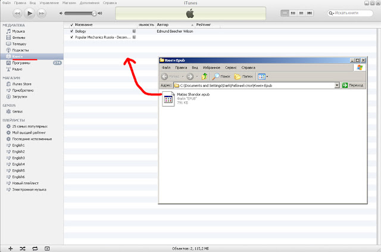Select author Edmund Beecher Wilson cell
This screenshot has width=381, height=252.
pos(175,32)
